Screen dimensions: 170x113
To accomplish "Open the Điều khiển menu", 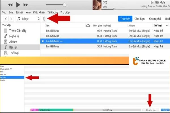I will click(x=39, y=12).
